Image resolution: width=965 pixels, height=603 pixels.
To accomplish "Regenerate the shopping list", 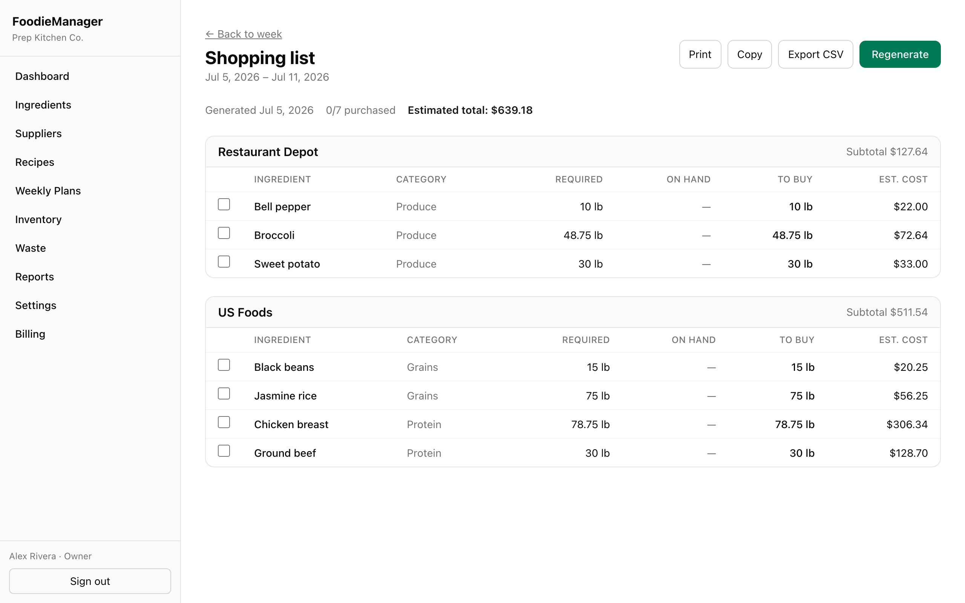I will [x=900, y=54].
